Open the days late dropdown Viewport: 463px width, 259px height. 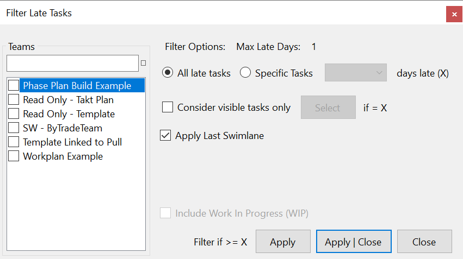355,72
